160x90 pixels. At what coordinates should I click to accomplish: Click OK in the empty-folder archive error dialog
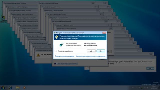point(150,68)
